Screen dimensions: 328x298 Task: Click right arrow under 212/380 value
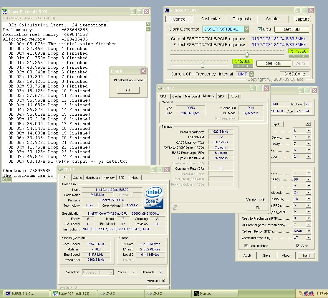pyautogui.click(x=248, y=66)
